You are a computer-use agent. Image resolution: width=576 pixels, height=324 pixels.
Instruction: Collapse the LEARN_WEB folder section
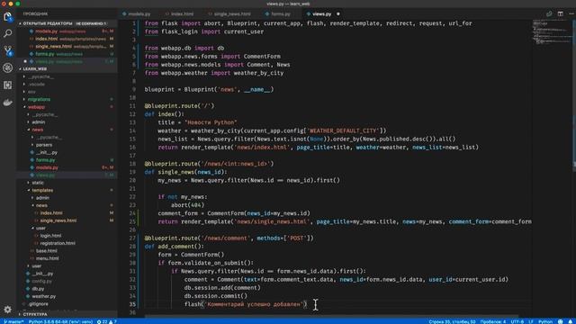click(66, 68)
